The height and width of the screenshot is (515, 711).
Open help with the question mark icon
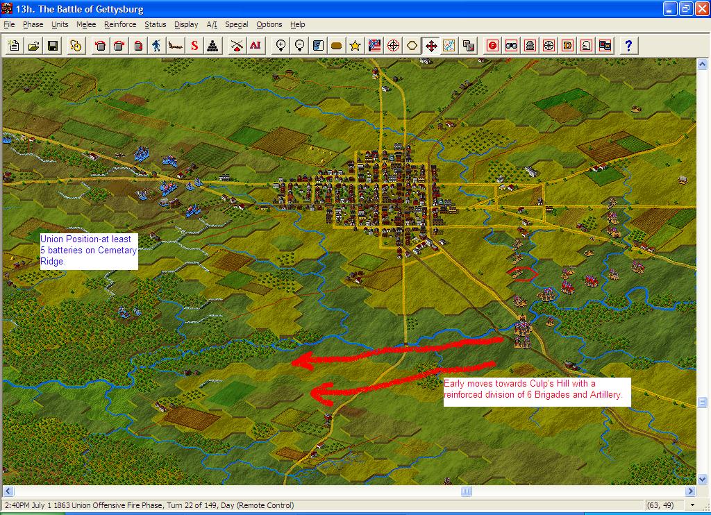tap(628, 45)
